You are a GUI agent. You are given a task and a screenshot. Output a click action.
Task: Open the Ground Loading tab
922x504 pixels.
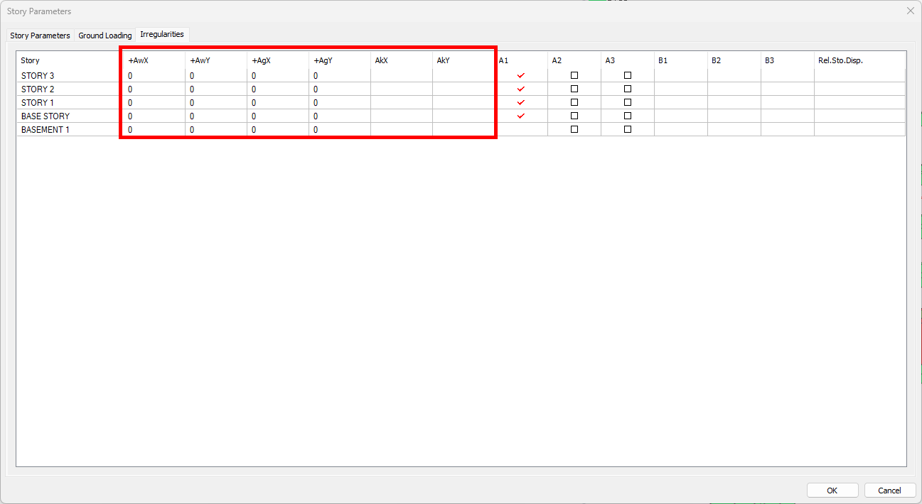click(105, 35)
